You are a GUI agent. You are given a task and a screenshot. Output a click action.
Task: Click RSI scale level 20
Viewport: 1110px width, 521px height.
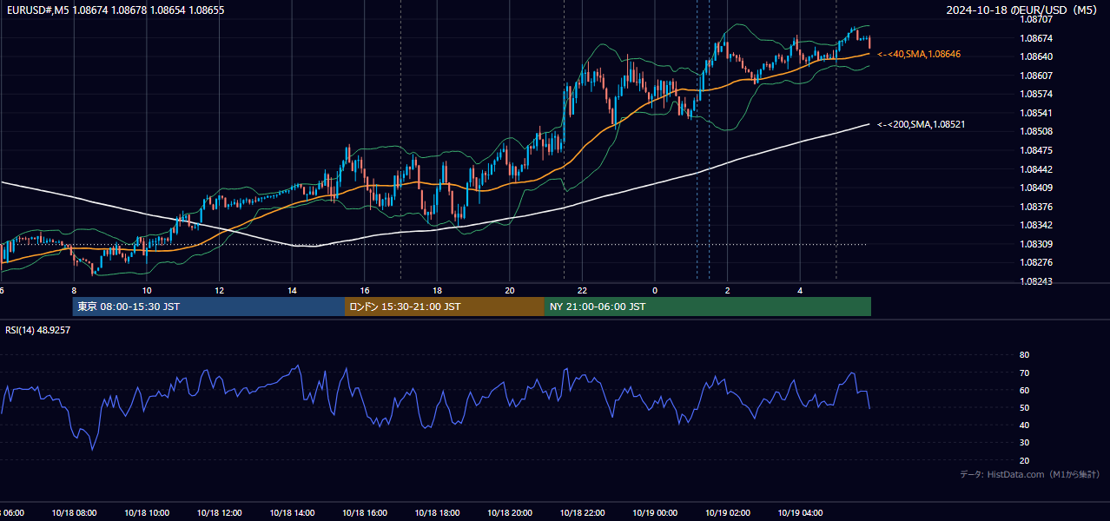1024,460
